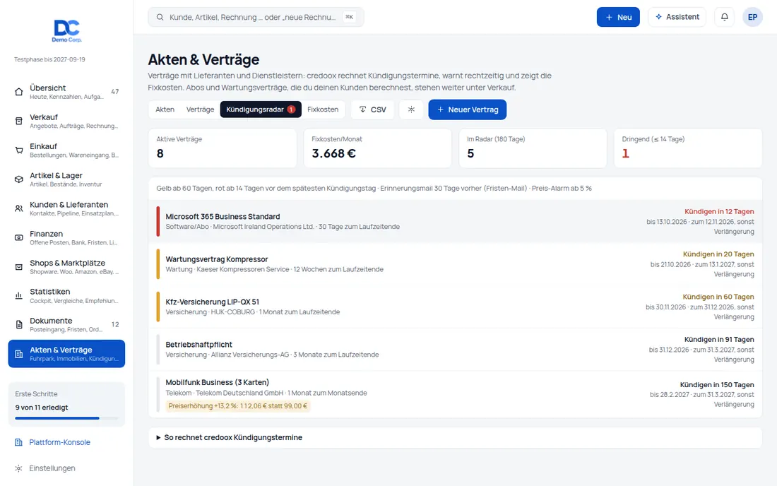Go to Statistiken in the sidebar
The image size is (777, 486).
[x=66, y=296]
